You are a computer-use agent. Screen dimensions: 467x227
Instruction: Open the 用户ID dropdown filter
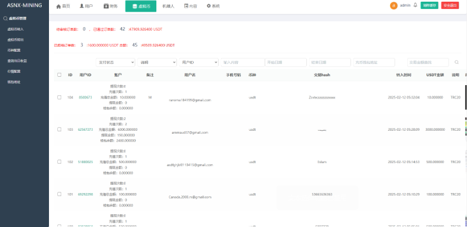point(199,62)
